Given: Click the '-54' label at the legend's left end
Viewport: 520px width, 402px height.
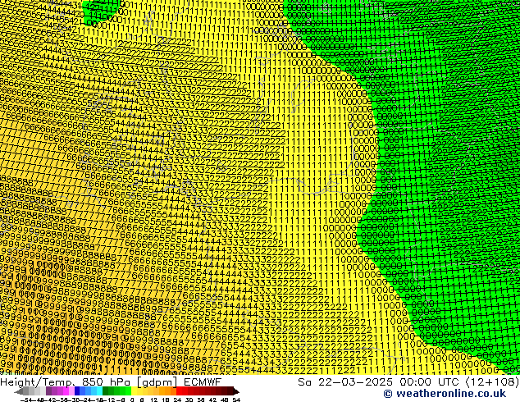Looking at the screenshot, I should pyautogui.click(x=26, y=400).
